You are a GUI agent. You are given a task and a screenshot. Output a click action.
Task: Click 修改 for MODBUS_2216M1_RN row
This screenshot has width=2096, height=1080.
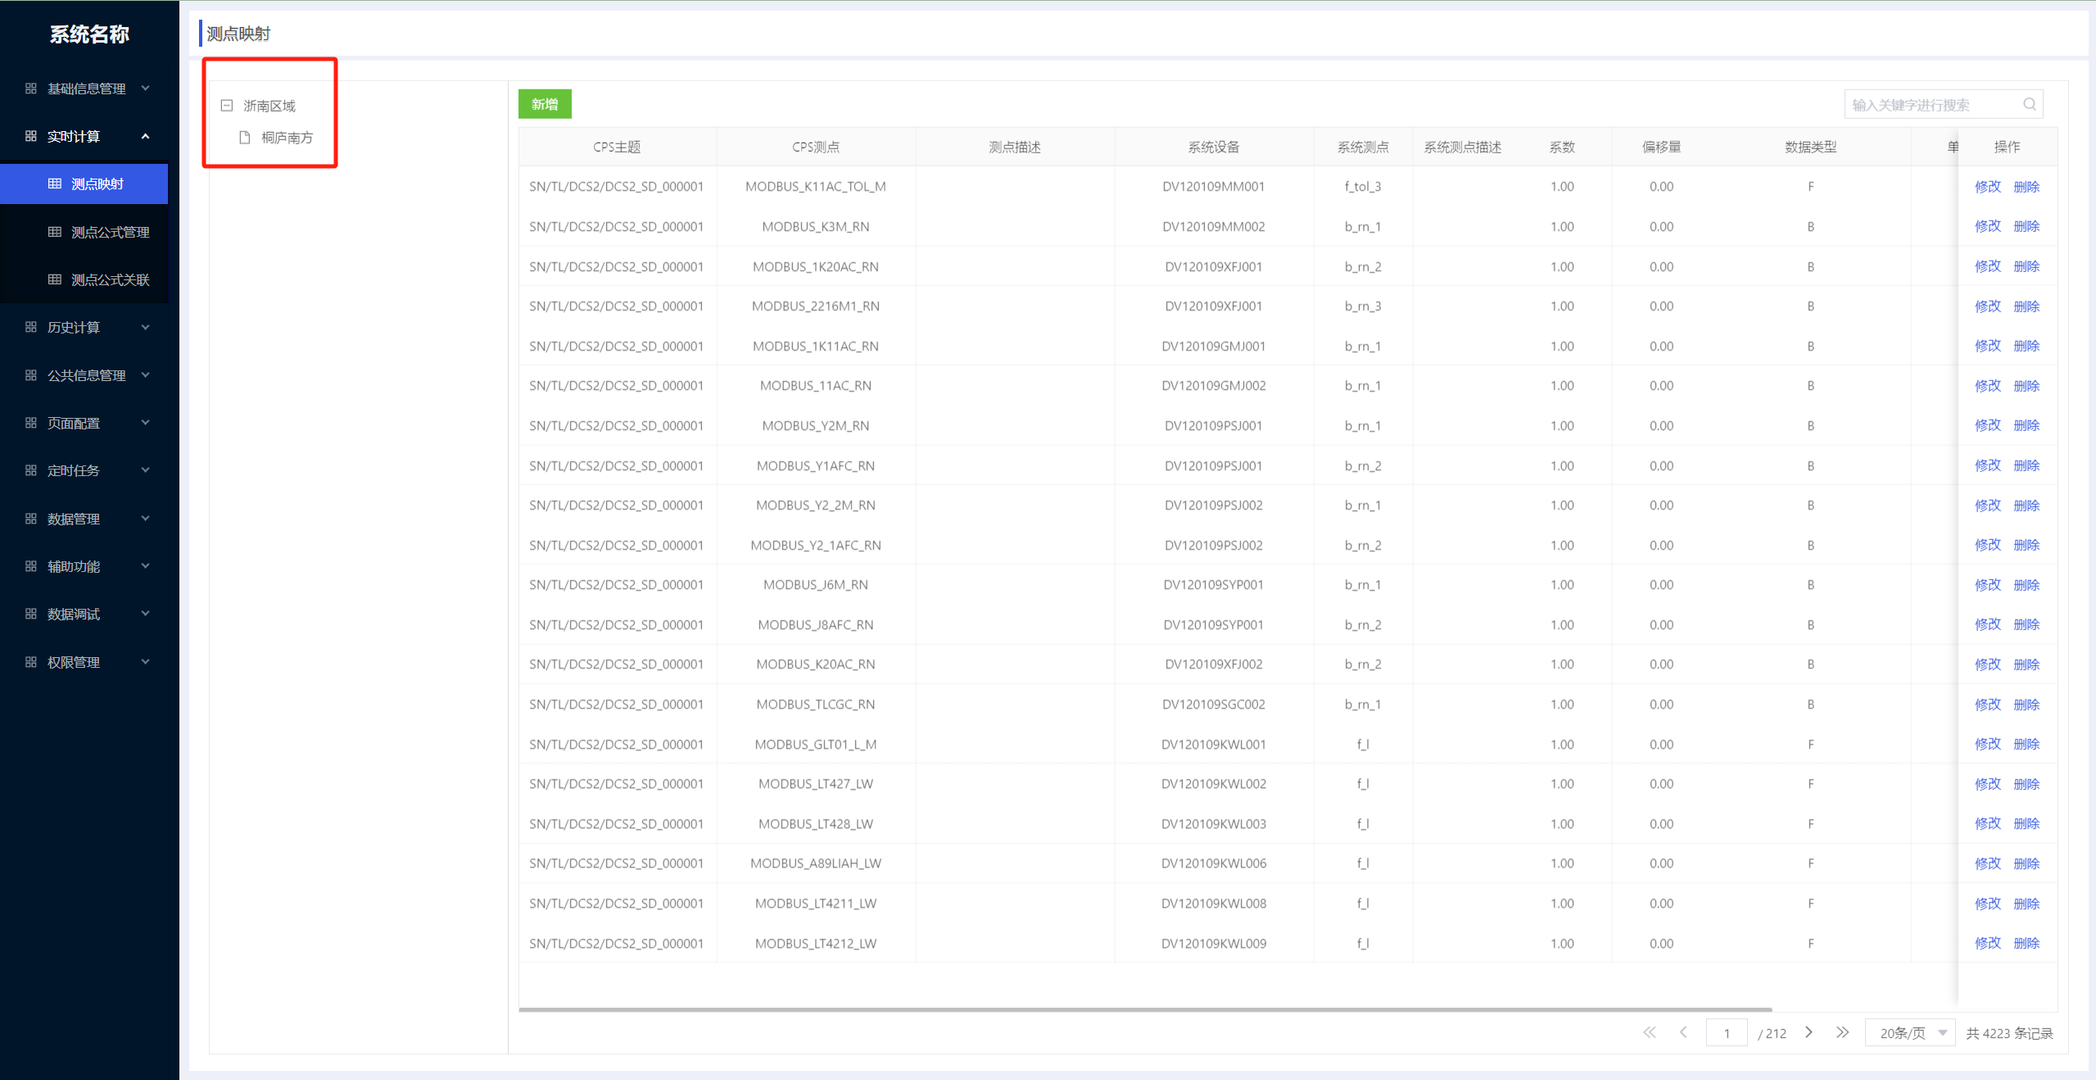coord(1988,306)
